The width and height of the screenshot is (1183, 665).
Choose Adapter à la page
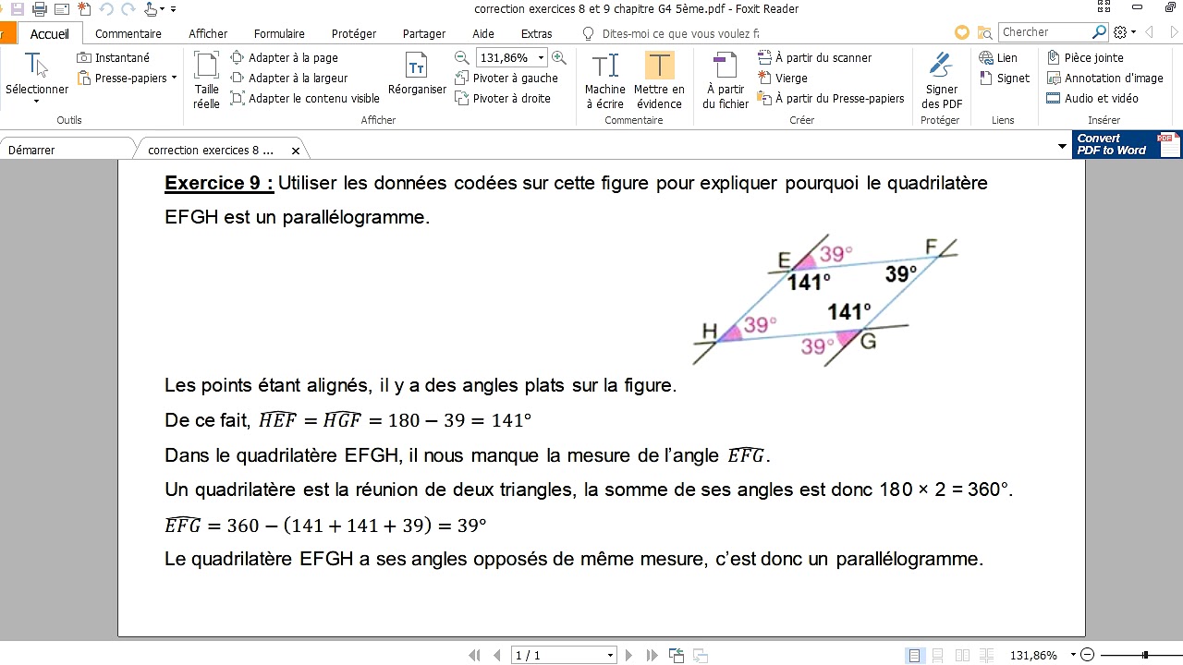click(x=285, y=57)
